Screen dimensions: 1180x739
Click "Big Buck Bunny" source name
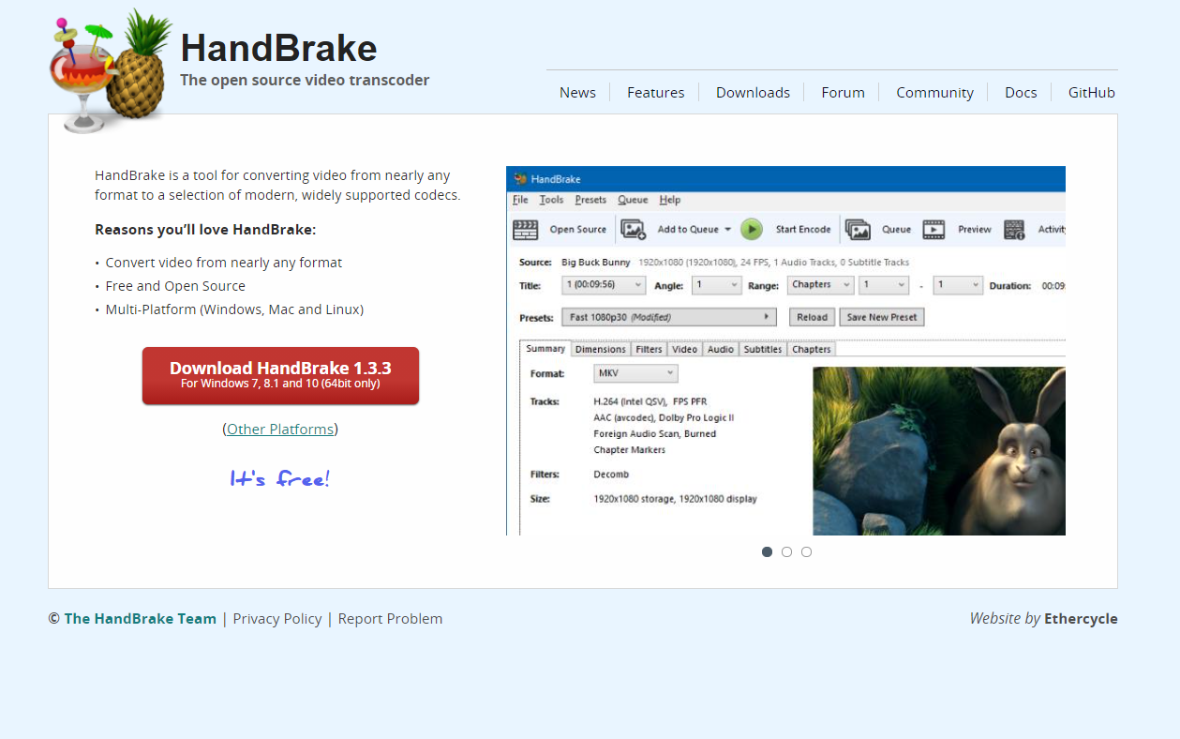pos(596,263)
